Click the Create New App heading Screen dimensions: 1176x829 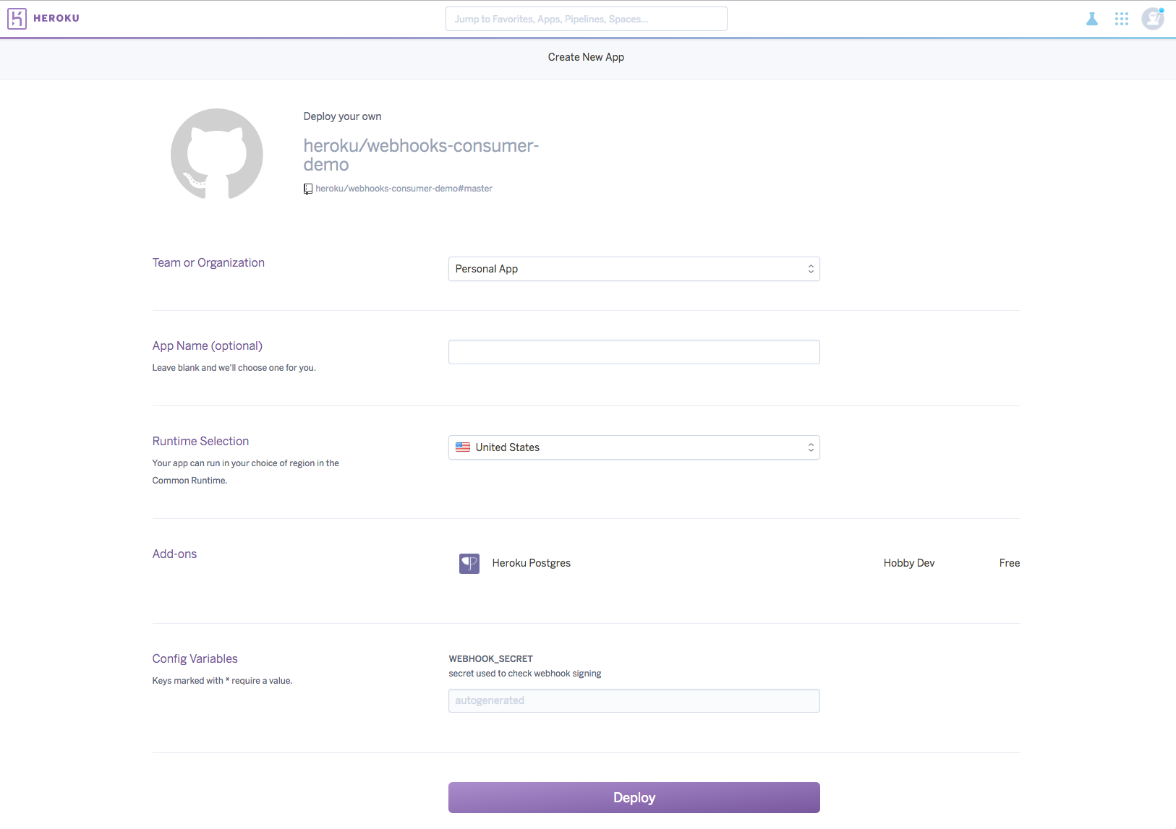pos(586,57)
